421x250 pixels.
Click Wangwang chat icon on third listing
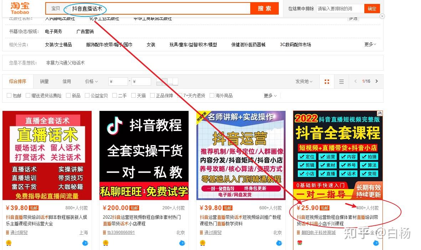pyautogui.click(x=279, y=243)
